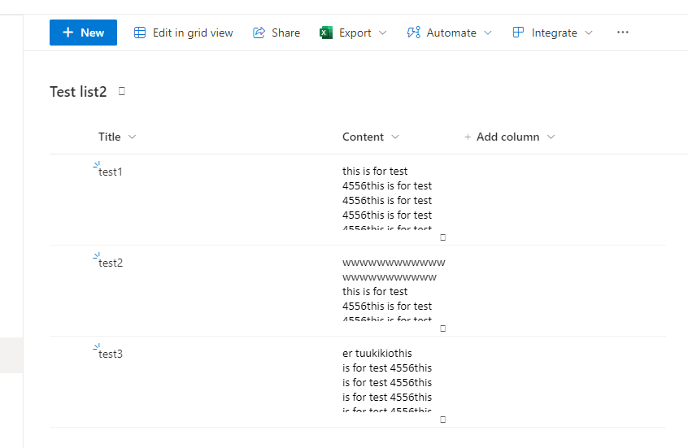Click the small icon below the test2 content cell
Screen dimensions: 688x448
pyautogui.click(x=442, y=328)
